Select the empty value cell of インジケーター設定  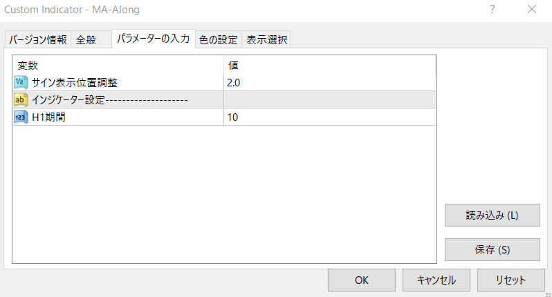329,100
